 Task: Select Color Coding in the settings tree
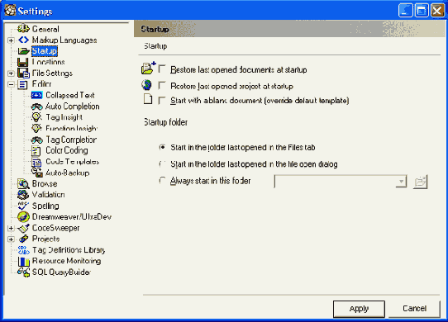[67, 150]
